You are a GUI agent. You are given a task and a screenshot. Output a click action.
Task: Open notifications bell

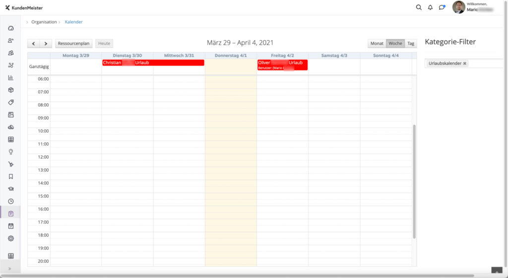click(430, 7)
